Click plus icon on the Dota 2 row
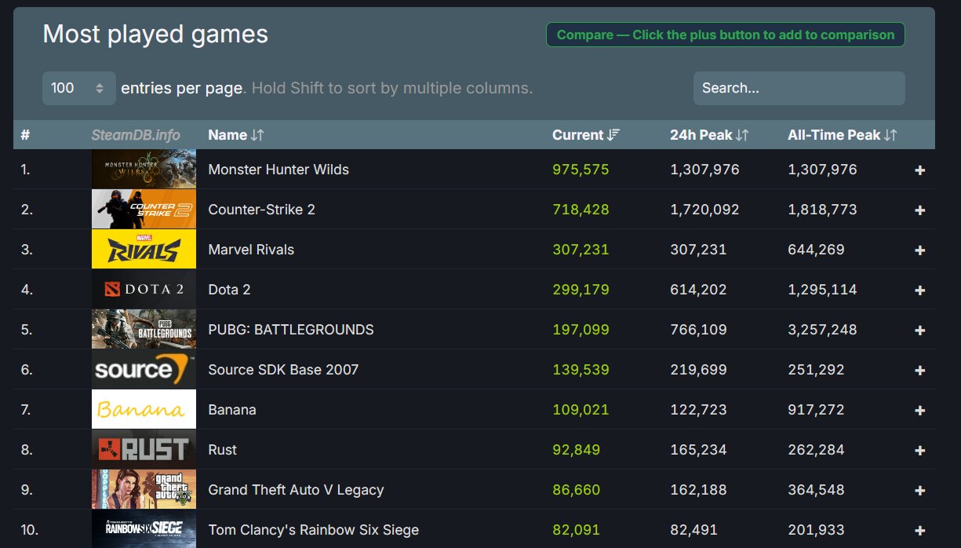This screenshot has height=548, width=961. pos(920,290)
